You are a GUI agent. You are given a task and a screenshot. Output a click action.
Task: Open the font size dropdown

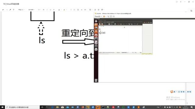(39, 10)
